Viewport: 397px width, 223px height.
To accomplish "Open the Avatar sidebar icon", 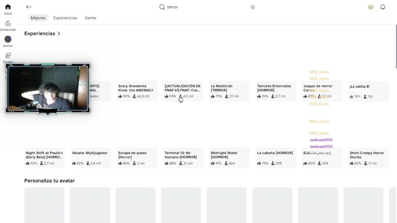I will 8,39.
